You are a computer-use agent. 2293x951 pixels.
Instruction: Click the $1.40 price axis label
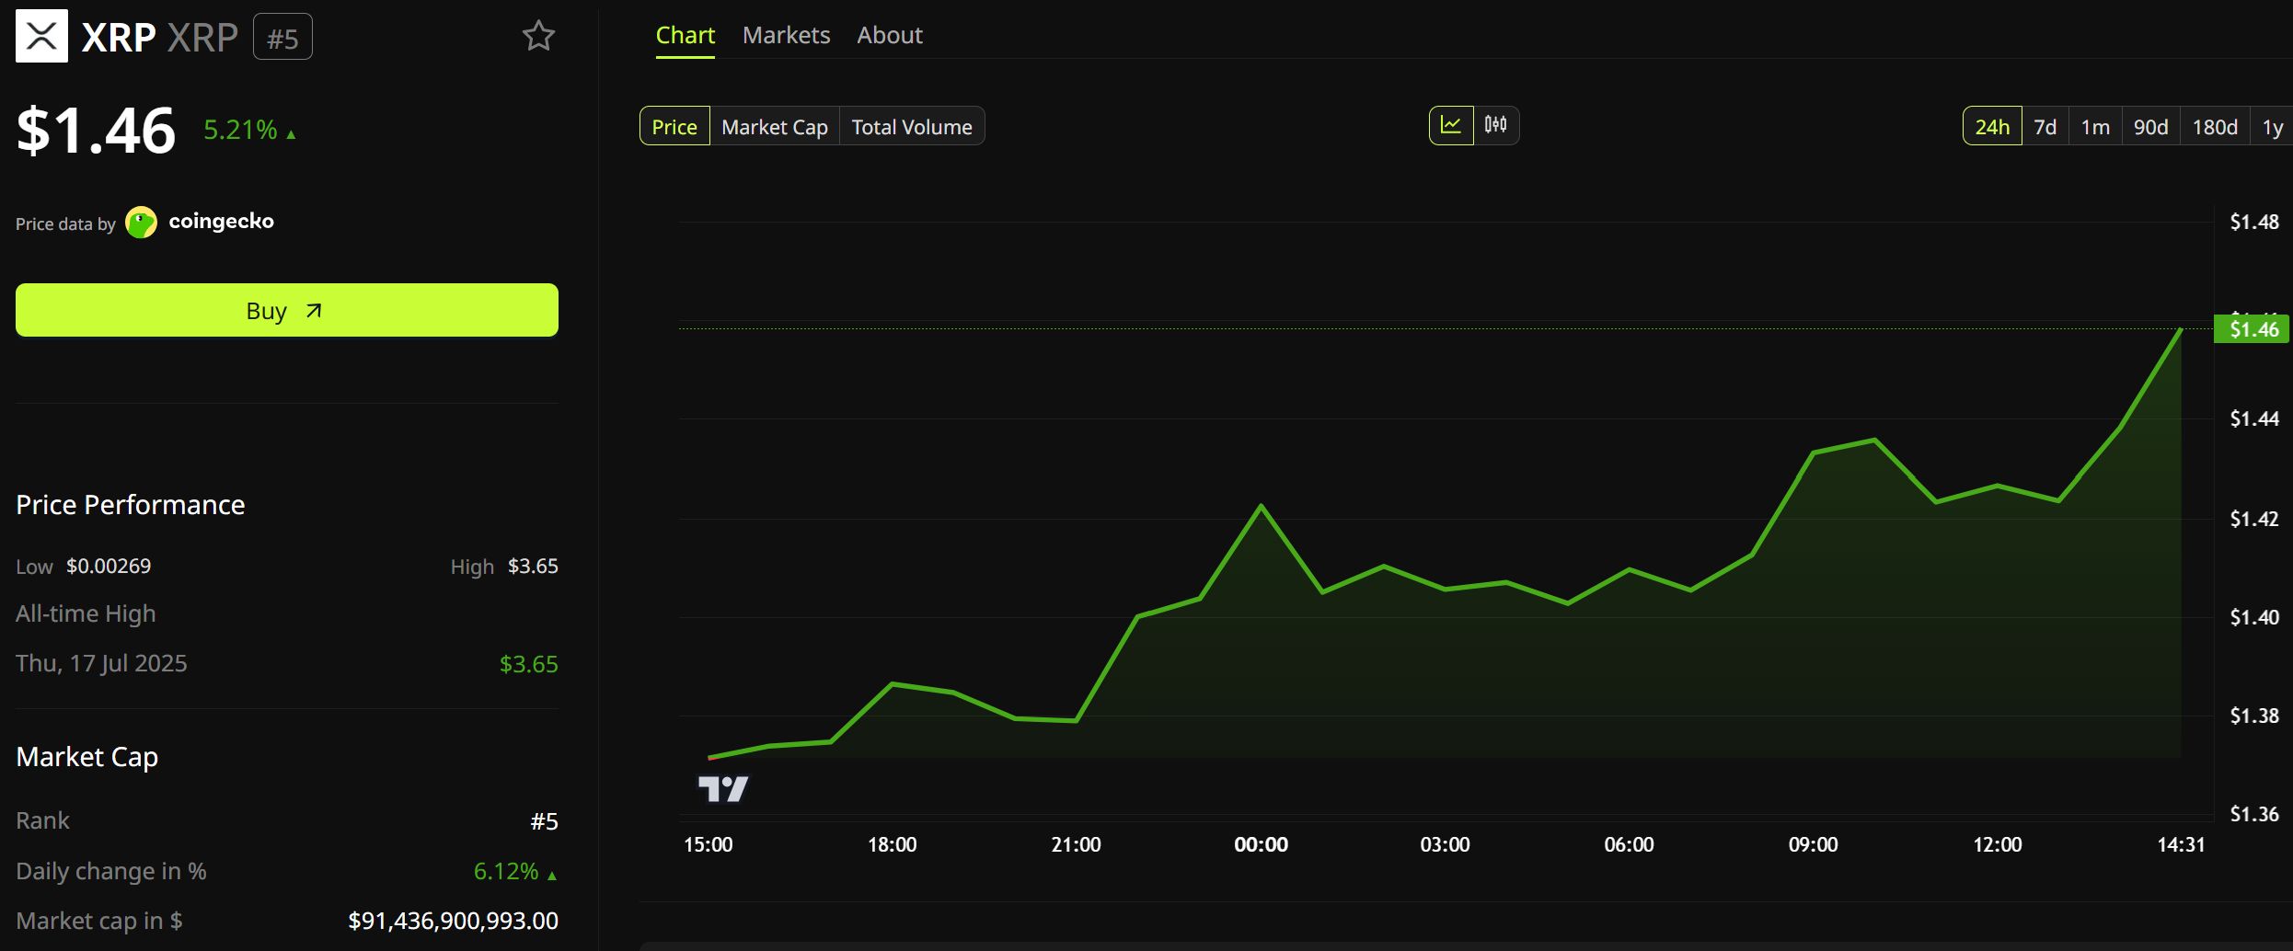2254,617
